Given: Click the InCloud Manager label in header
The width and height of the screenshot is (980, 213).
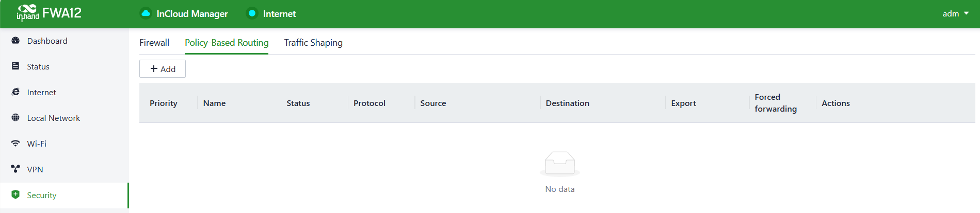Looking at the screenshot, I should [192, 14].
